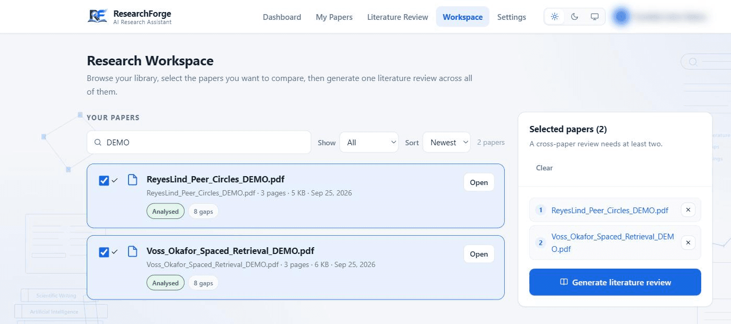The image size is (731, 324).
Task: Open the Settings tab
Action: (x=512, y=17)
